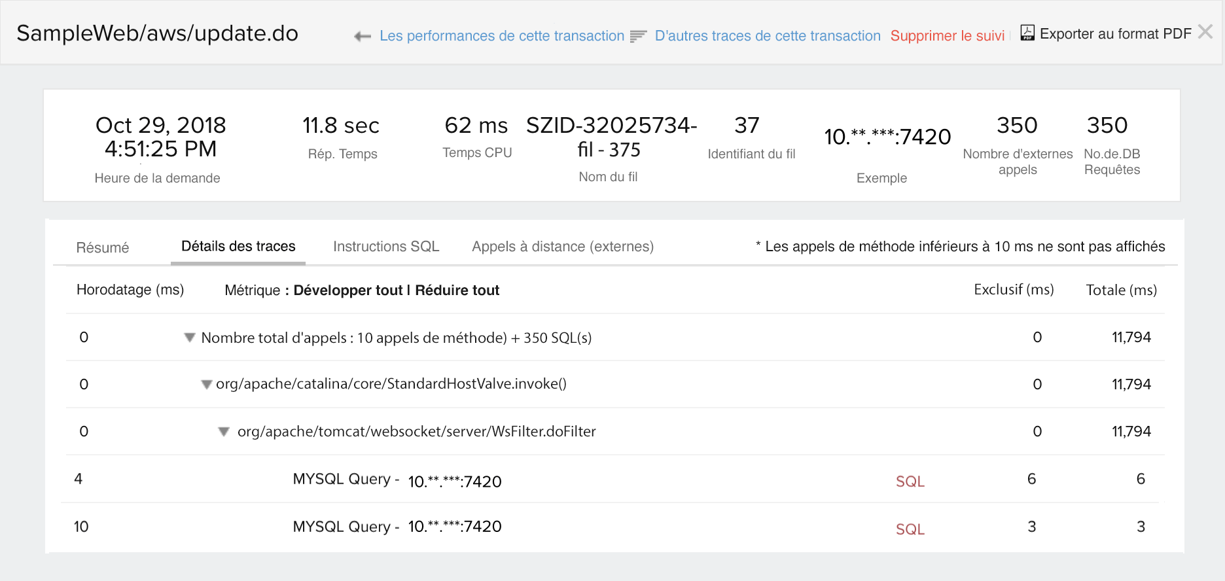Open 'Appels à distance (externes)' tab
1225x581 pixels.
563,247
